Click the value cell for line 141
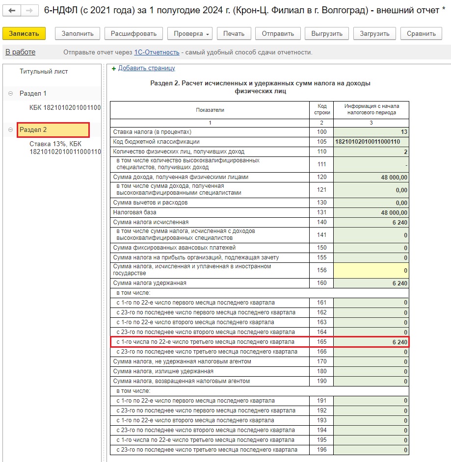The image size is (451, 462). pyautogui.click(x=371, y=235)
